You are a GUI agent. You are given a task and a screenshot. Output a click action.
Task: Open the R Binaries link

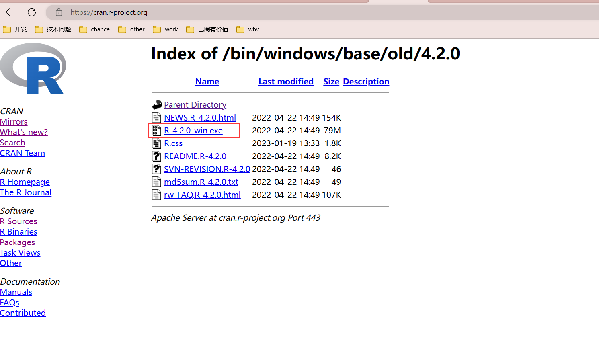18,232
